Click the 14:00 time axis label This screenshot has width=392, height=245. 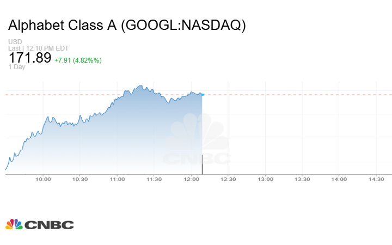point(339,179)
